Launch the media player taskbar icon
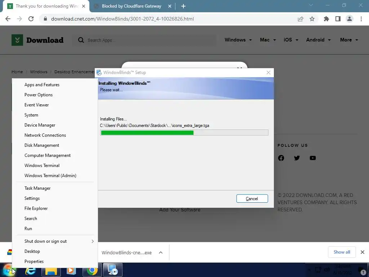This screenshot has width=369, height=277. pos(71,270)
